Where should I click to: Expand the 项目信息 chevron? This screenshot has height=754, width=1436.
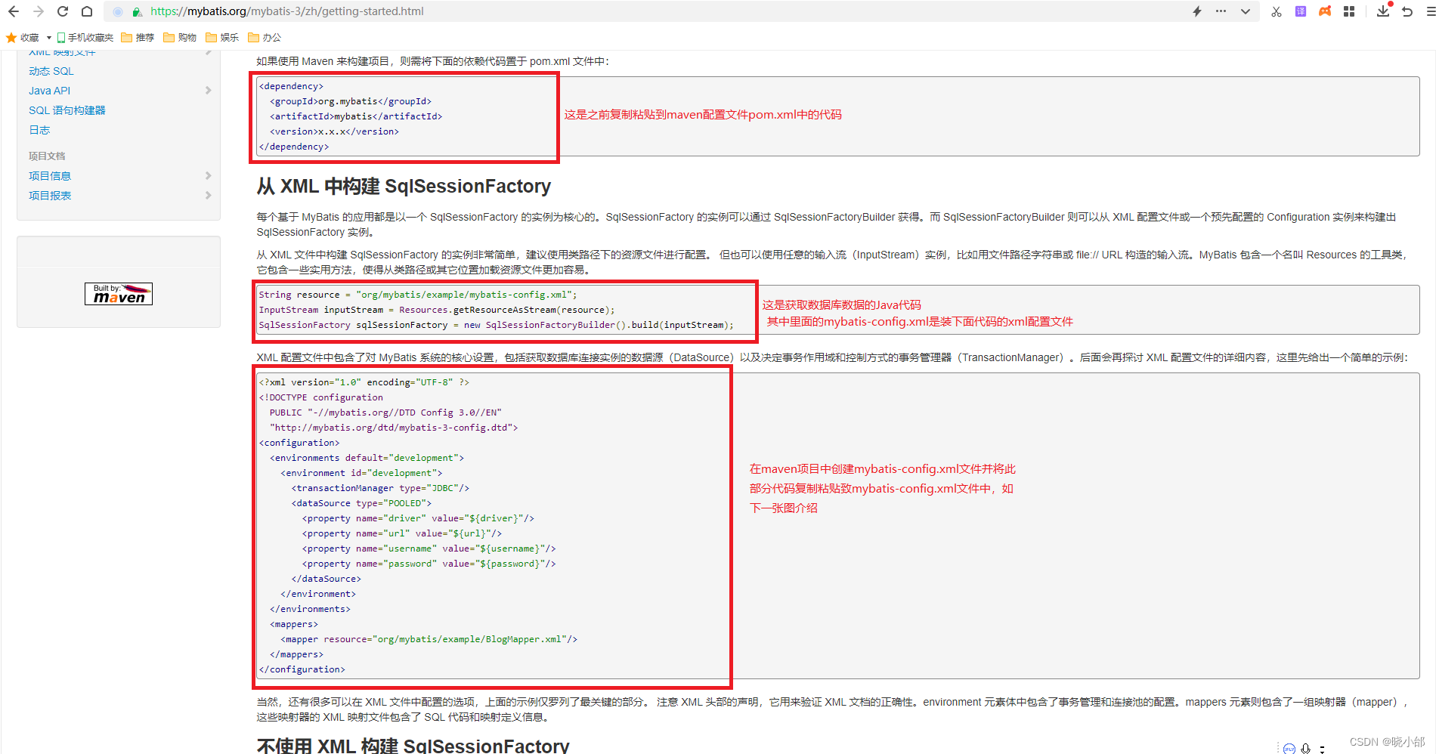tap(208, 176)
